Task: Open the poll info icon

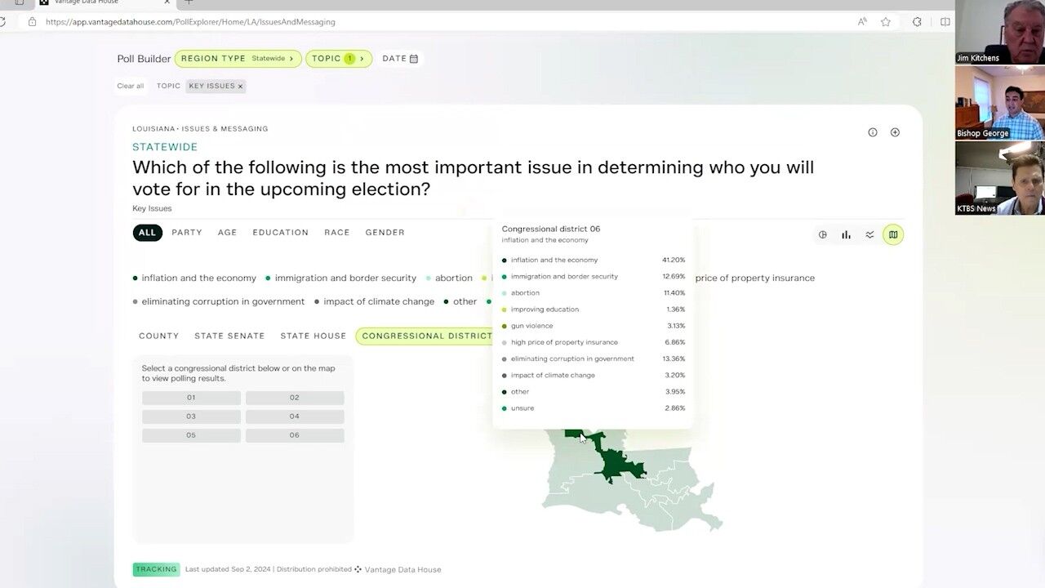Action: [x=873, y=132]
